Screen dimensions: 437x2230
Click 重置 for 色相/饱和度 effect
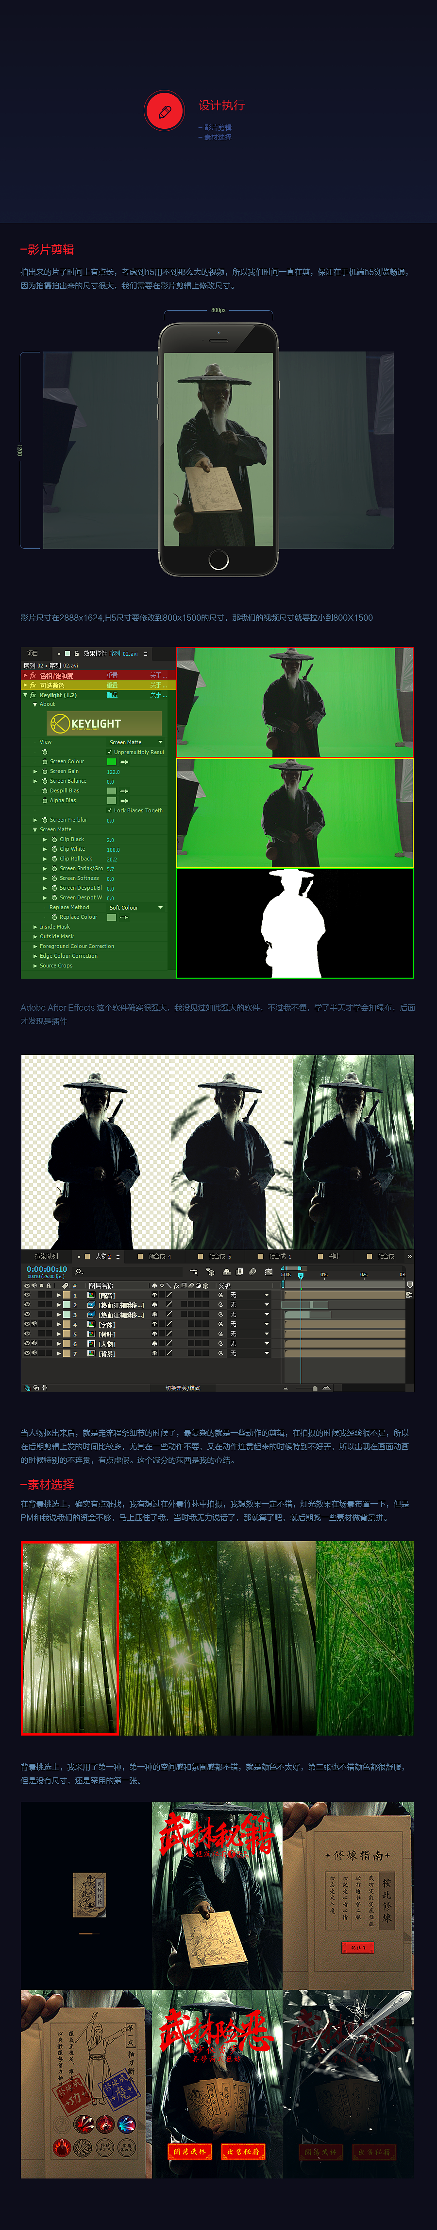click(112, 675)
